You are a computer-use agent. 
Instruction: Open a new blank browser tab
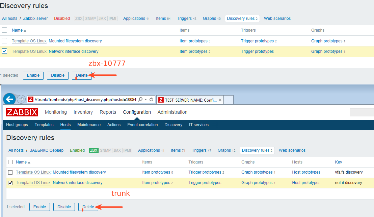pyautogui.click(x=229, y=100)
